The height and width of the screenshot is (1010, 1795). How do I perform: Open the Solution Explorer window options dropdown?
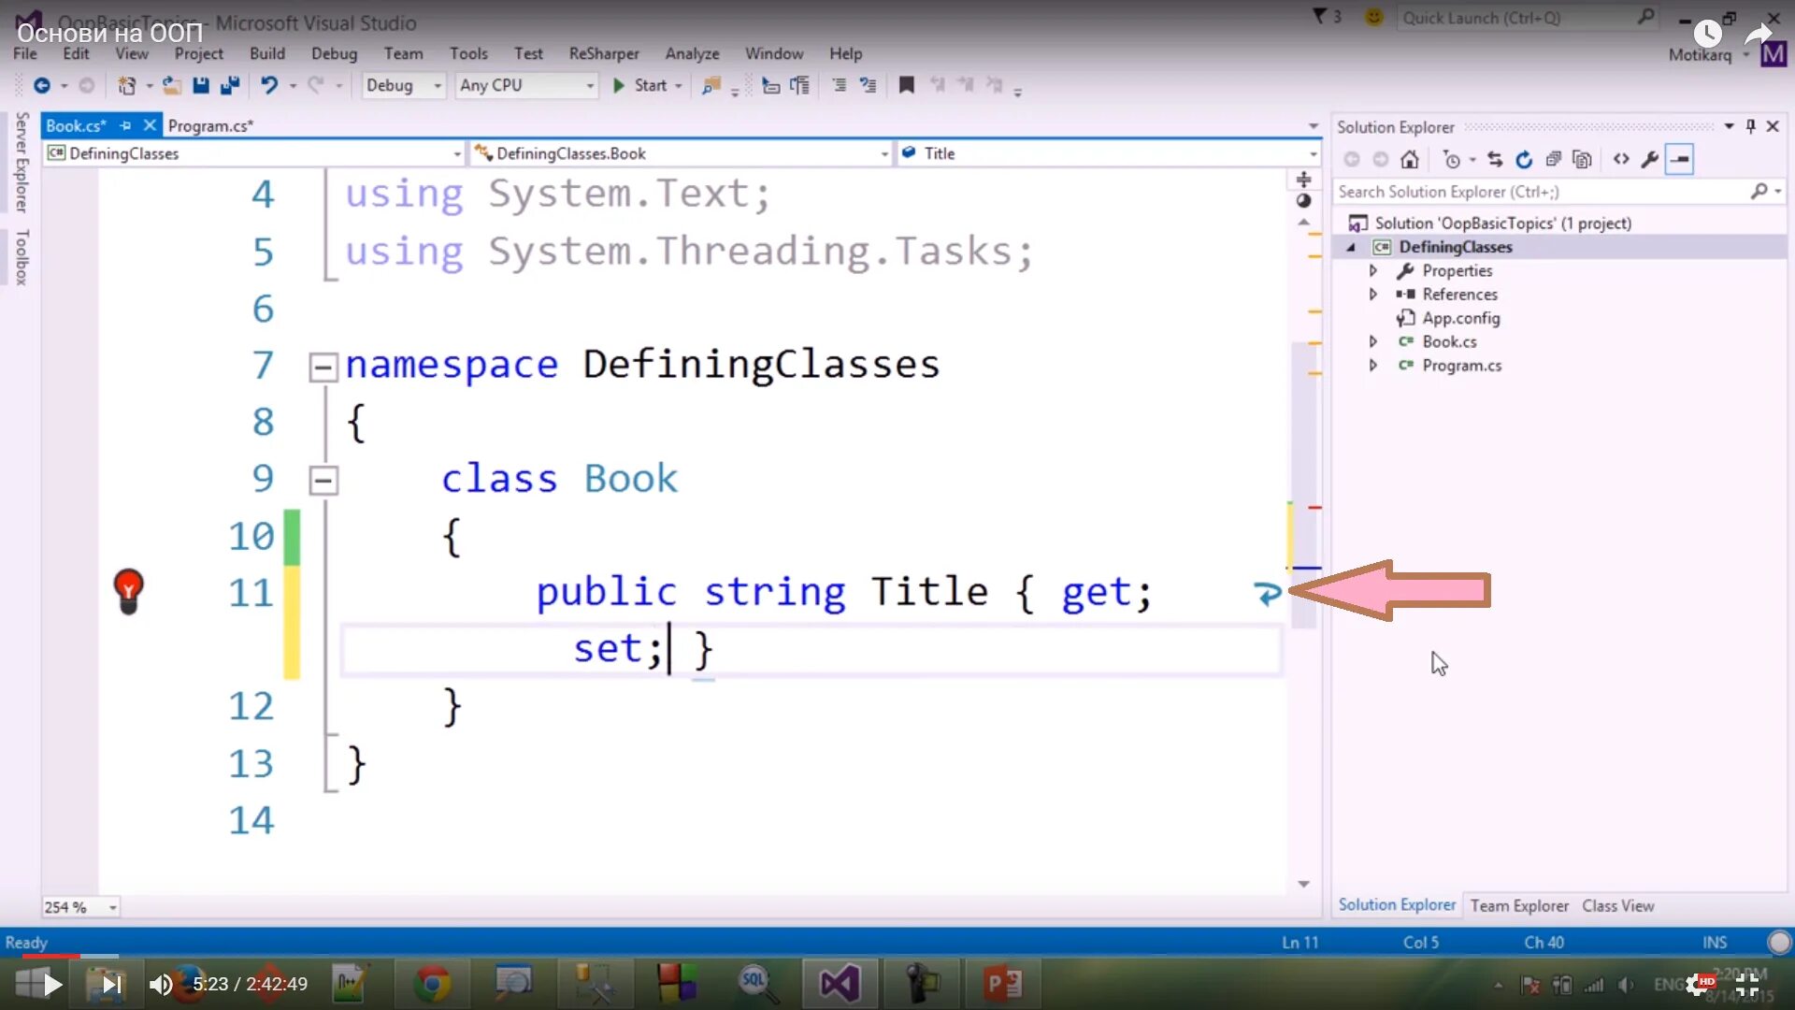pyautogui.click(x=1729, y=126)
